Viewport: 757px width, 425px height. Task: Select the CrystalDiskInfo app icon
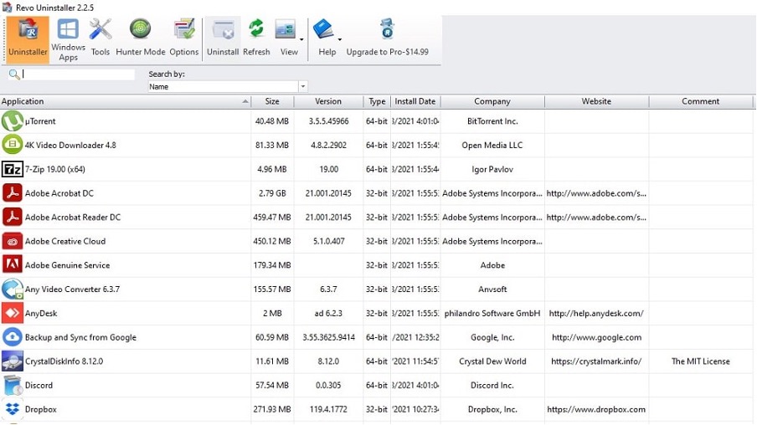[12, 361]
